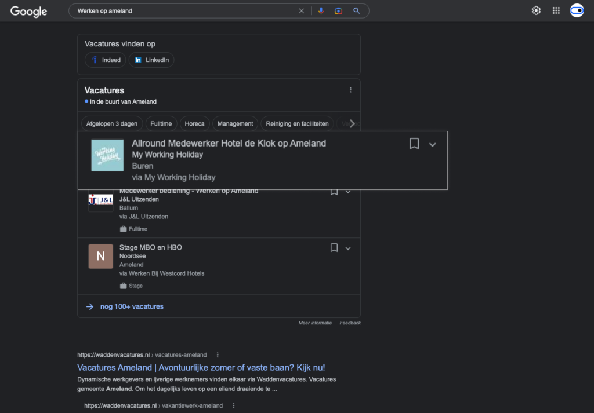Open 'nog 100+ vacatures' link
This screenshot has height=413, width=594.
click(132, 306)
